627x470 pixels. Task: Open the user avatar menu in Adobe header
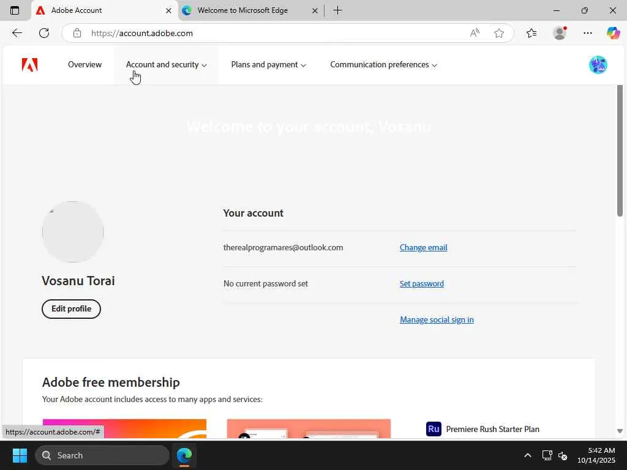pos(598,65)
